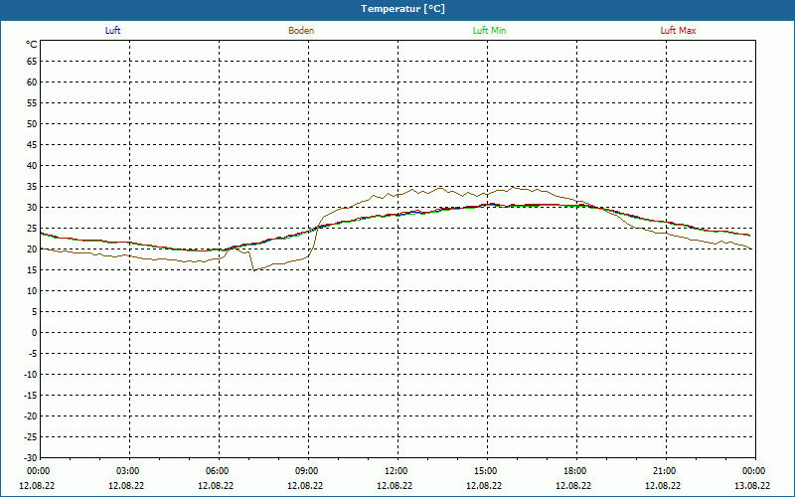Viewport: 795px width, 497px height.
Task: Select the red 'Luft Max' legend label
Action: pos(678,31)
